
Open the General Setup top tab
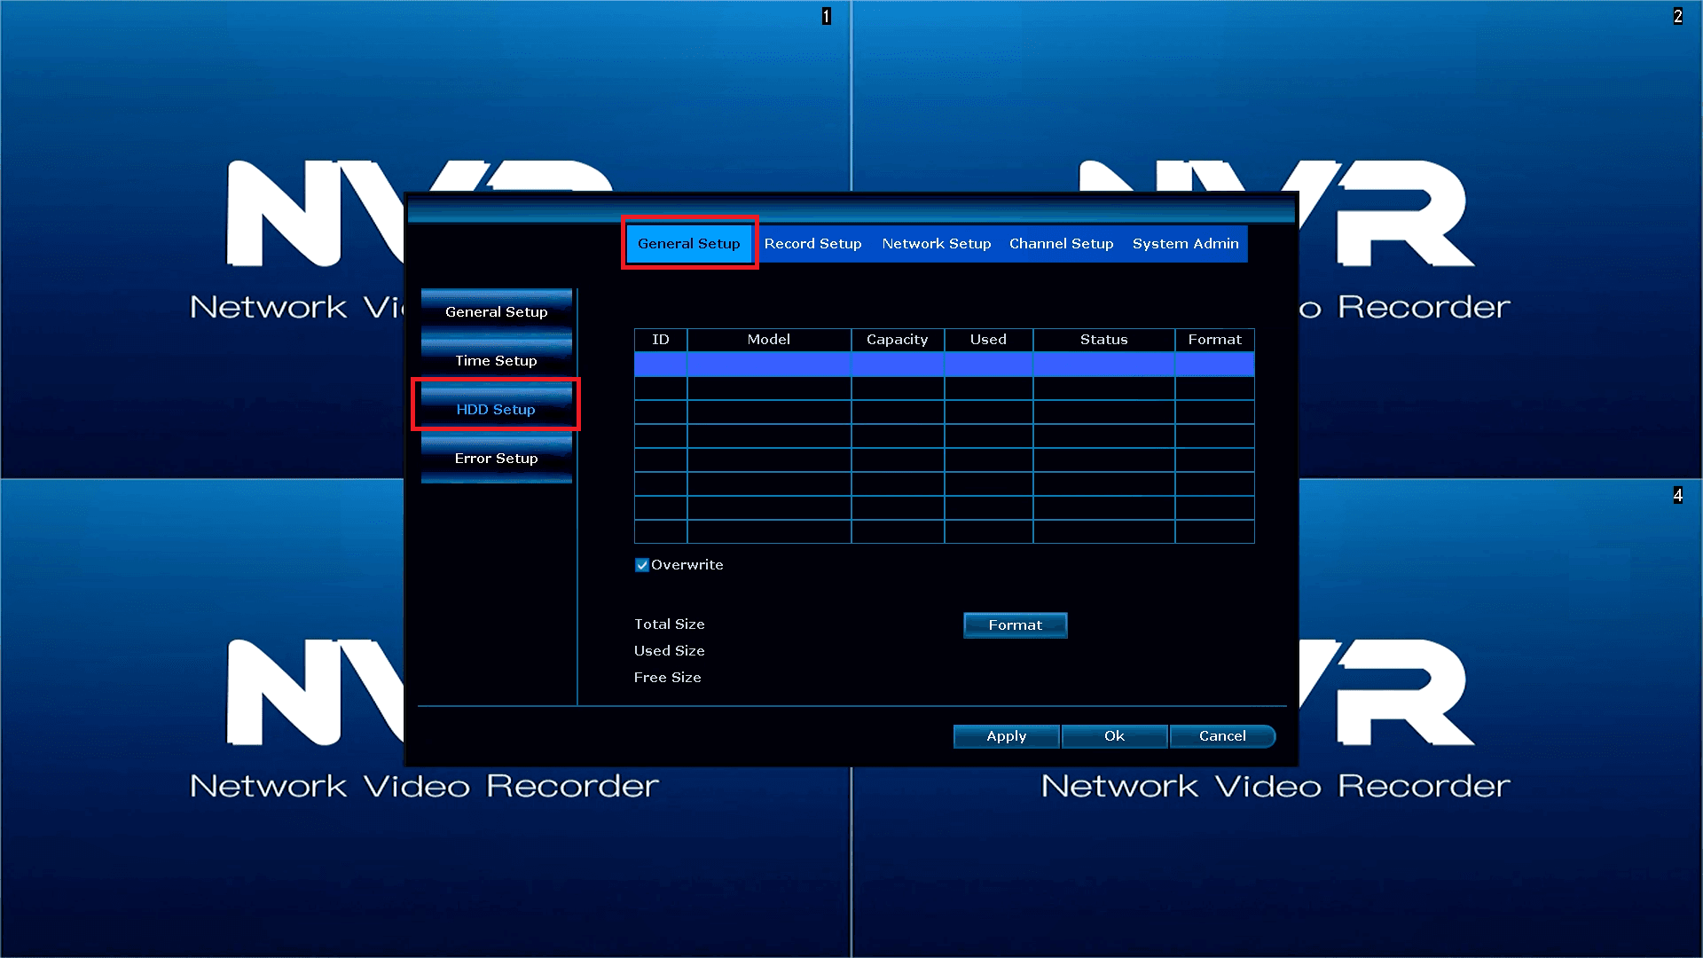pyautogui.click(x=689, y=243)
